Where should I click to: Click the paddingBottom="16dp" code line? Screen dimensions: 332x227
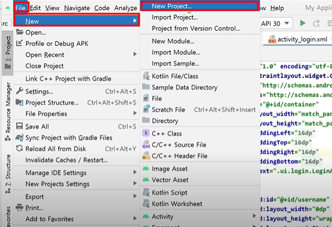tap(291, 161)
